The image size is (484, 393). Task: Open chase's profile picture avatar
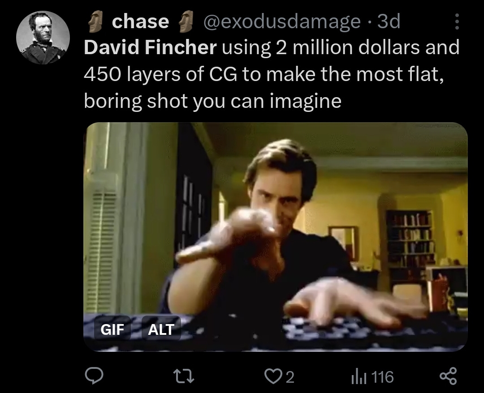tap(43, 38)
